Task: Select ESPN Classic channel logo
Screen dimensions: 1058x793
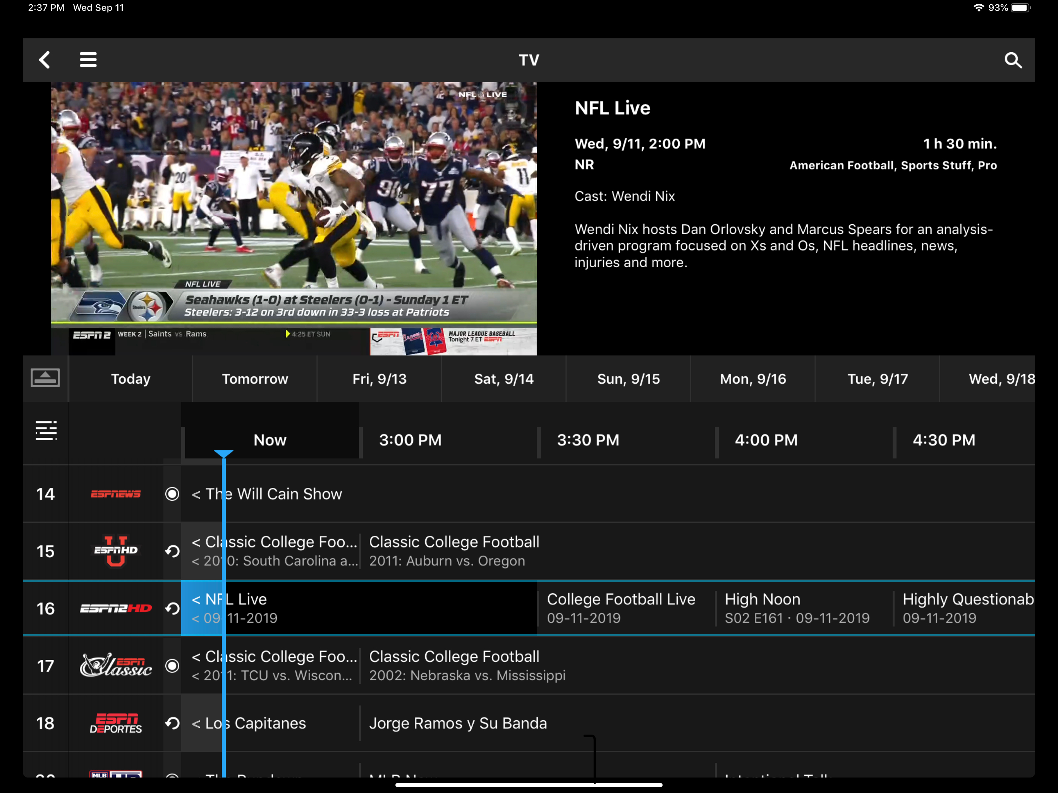Action: 116,665
